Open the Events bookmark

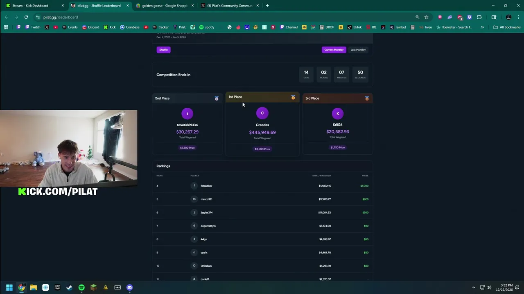(70, 27)
